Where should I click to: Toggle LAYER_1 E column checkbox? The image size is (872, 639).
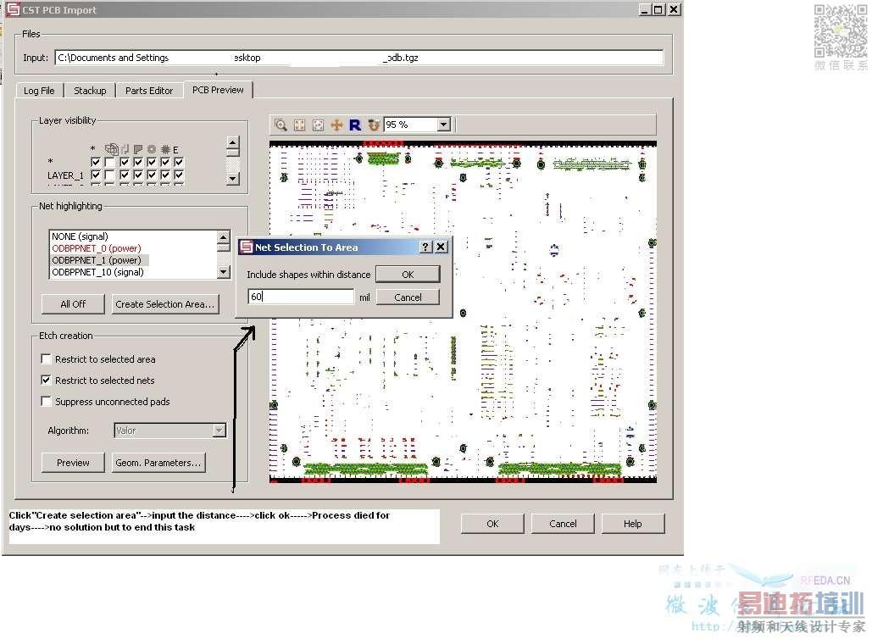coord(179,175)
